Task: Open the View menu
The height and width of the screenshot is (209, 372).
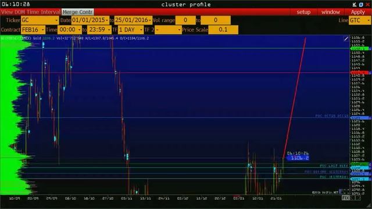Action: pos(7,12)
